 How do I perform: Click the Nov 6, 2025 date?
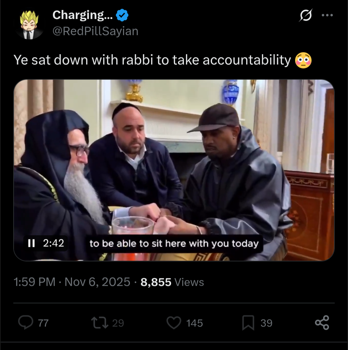point(97,282)
